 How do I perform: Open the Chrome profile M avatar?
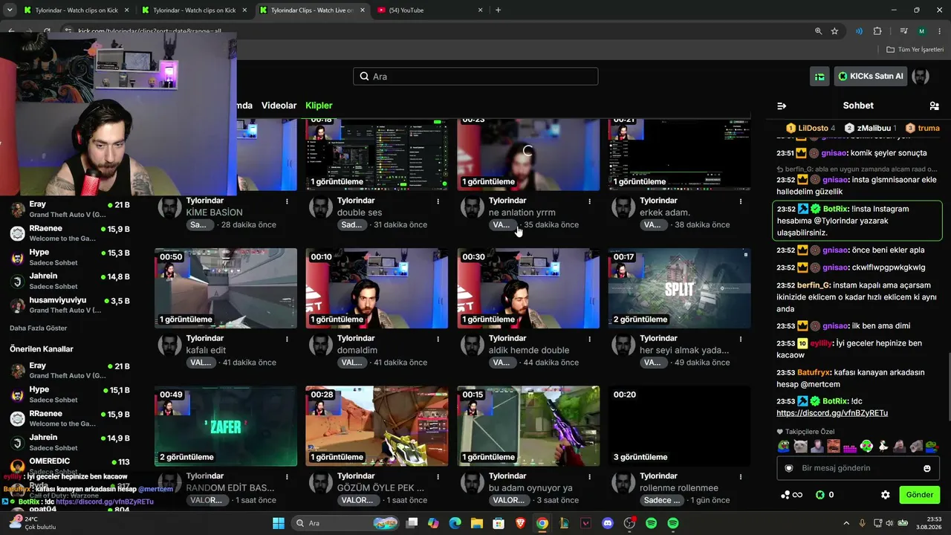(922, 31)
